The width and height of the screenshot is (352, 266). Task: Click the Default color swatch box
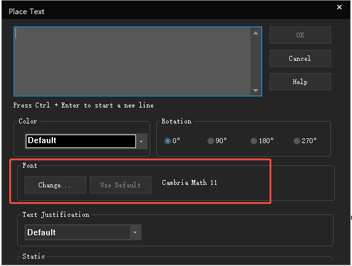pyautogui.click(x=81, y=141)
